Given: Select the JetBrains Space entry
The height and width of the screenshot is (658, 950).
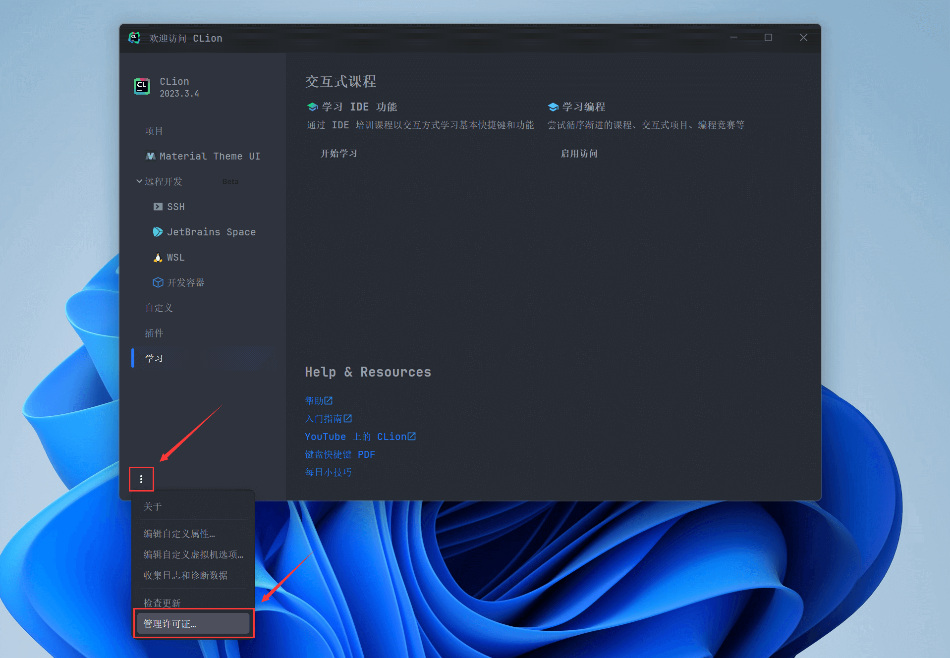Looking at the screenshot, I should click(212, 232).
